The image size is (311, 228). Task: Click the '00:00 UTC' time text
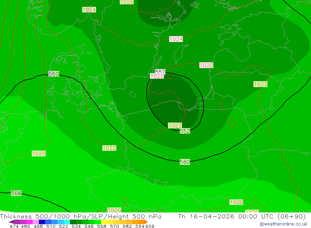coord(256,216)
